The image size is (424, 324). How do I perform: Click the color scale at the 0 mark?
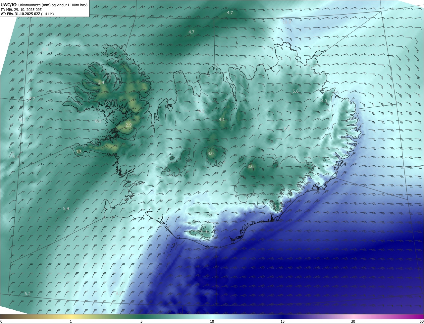[x=1, y=321]
